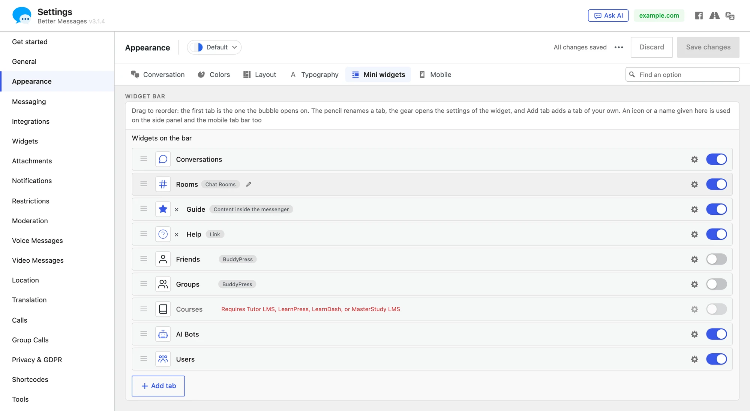Switch to the Colors tab

pyautogui.click(x=214, y=75)
